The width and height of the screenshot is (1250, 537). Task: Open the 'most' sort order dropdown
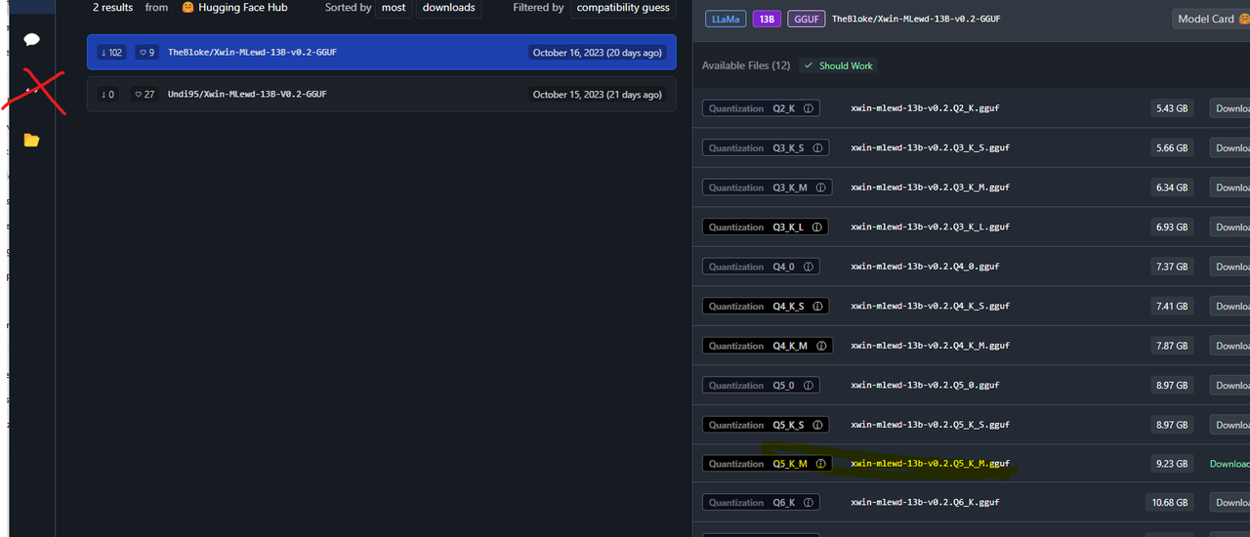coord(394,8)
